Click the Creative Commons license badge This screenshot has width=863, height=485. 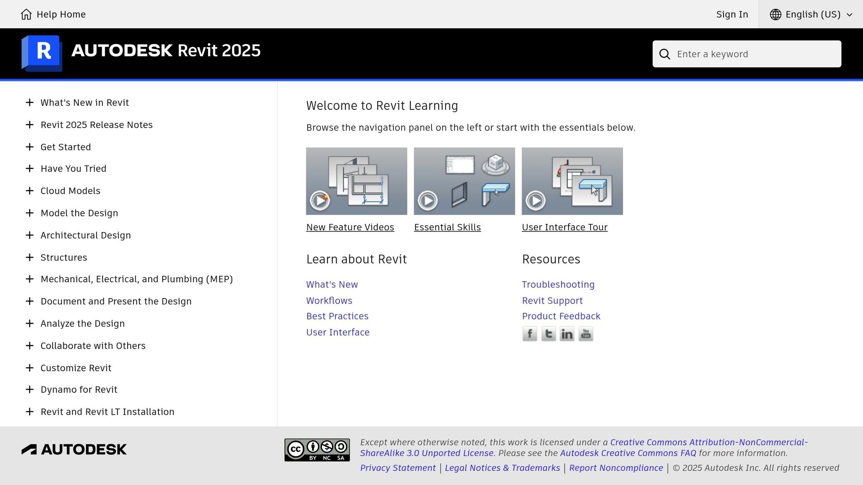click(317, 450)
